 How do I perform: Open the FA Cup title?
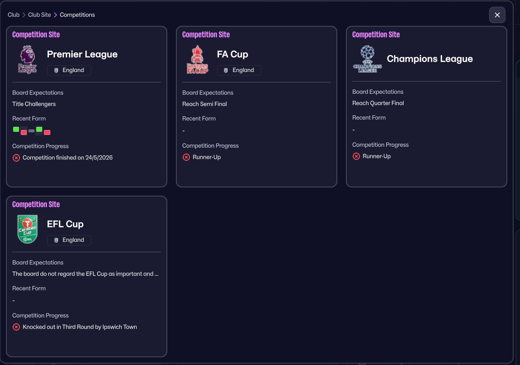[x=233, y=54]
